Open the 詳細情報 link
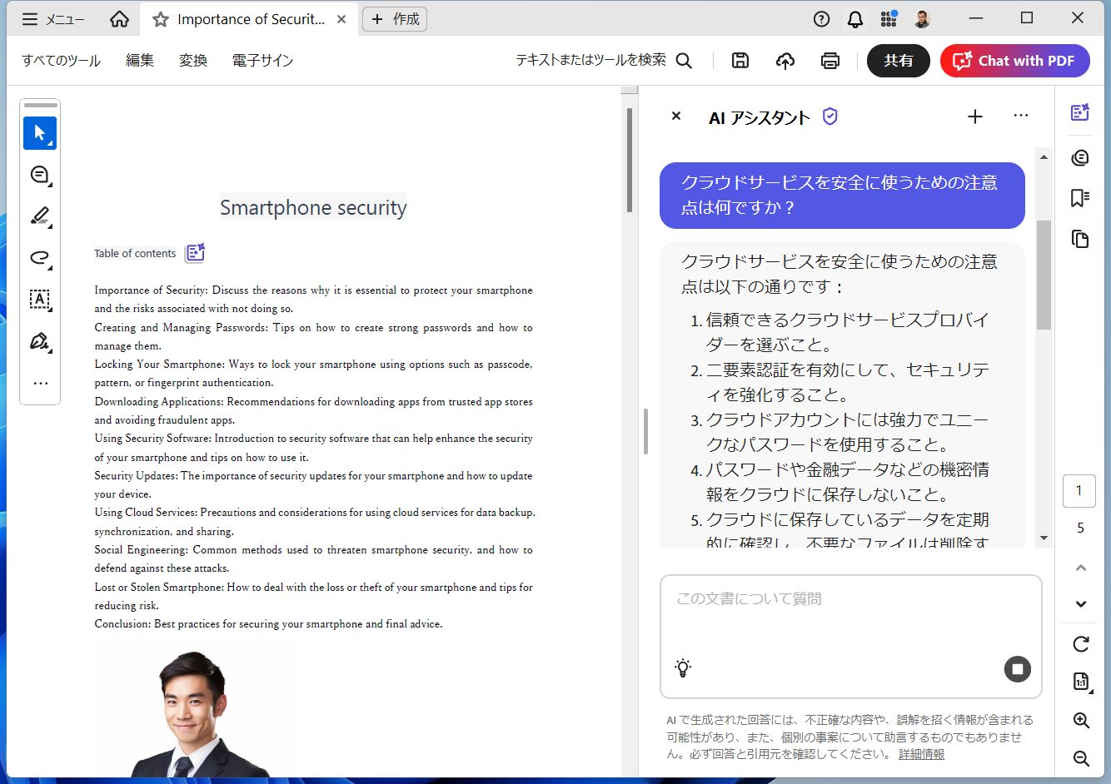The width and height of the screenshot is (1111, 784). click(921, 754)
